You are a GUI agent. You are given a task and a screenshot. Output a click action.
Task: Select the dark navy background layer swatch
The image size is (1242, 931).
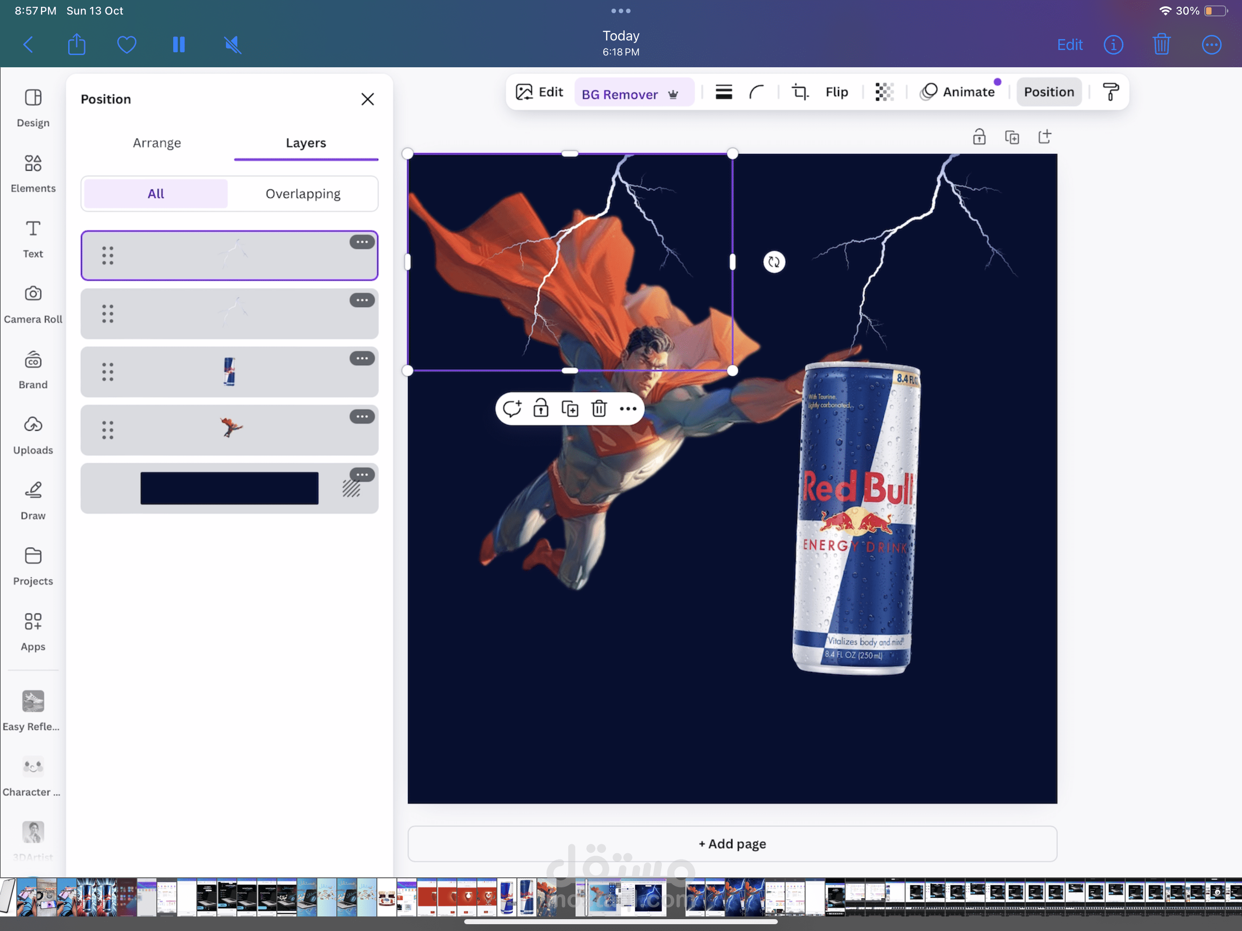[229, 488]
